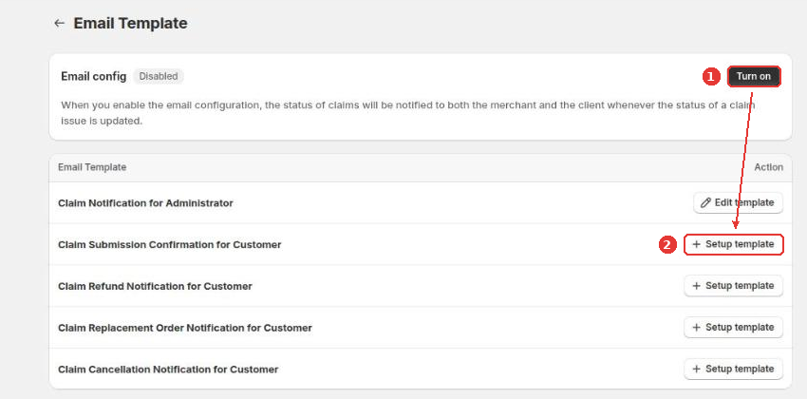
Task: Click the Email Template page title
Action: 130,23
